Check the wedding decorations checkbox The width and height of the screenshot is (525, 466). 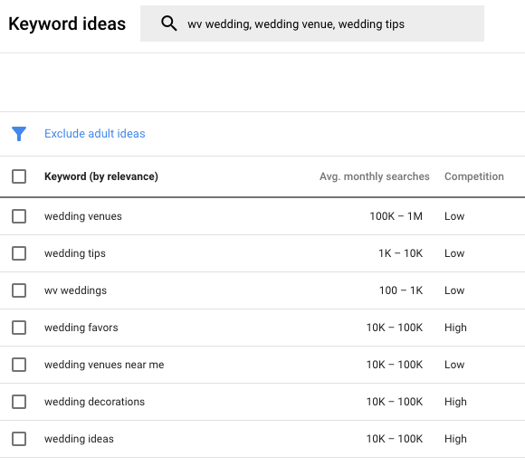coord(19,402)
